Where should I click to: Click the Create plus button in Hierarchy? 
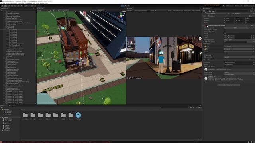tap(2, 10)
